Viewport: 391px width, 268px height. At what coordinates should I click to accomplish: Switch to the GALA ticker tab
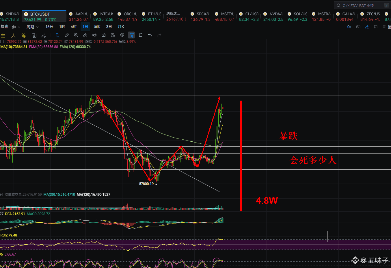[x=346, y=16]
